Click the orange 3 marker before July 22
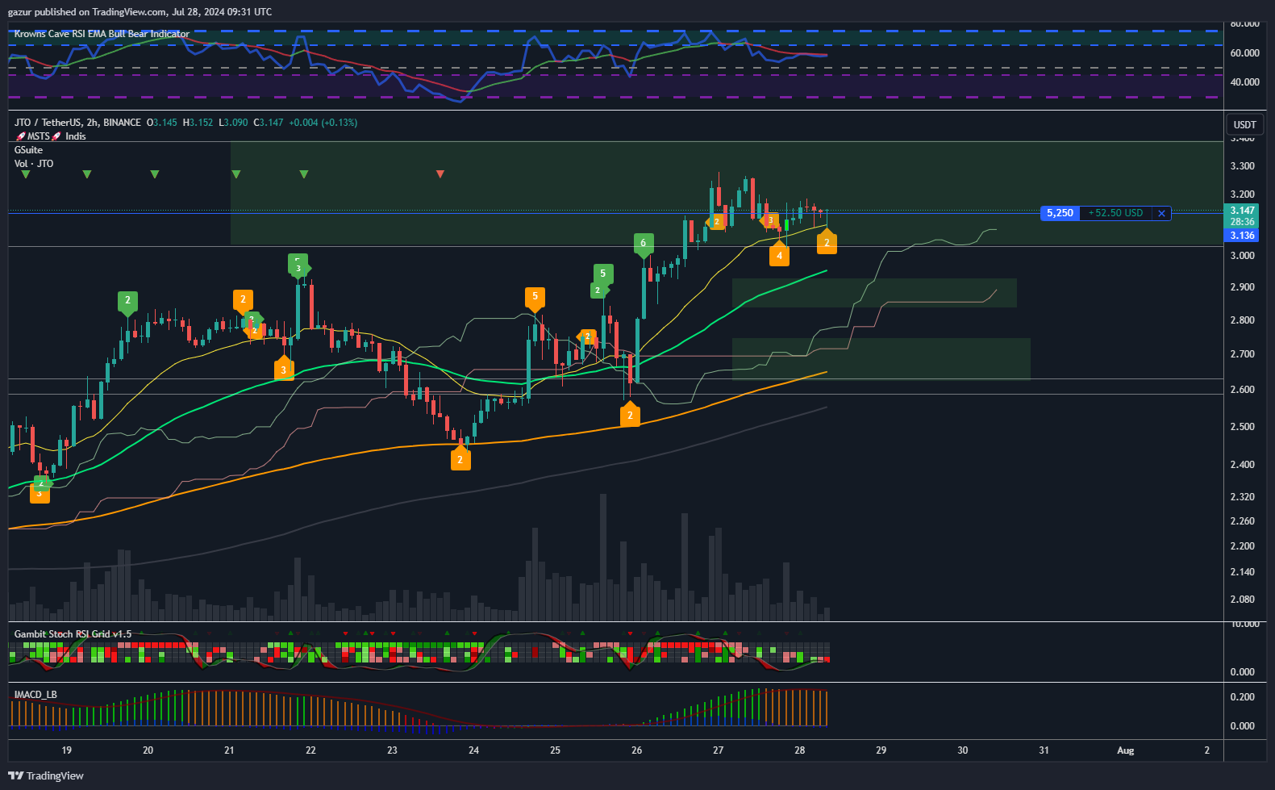 click(283, 369)
